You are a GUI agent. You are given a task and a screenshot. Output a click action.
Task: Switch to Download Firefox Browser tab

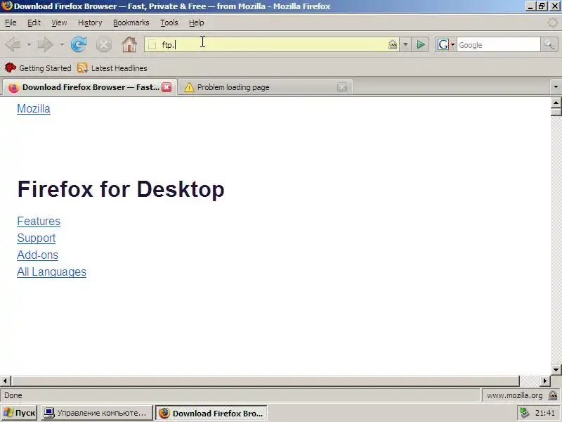coord(90,87)
